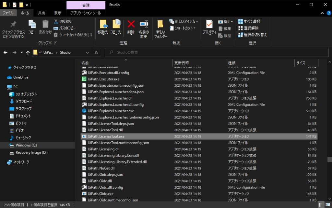
Task: Click the Copy ribbon icon
Action: click(32, 27)
